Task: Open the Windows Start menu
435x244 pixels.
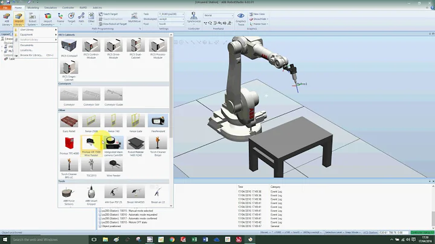Action: 5,240
